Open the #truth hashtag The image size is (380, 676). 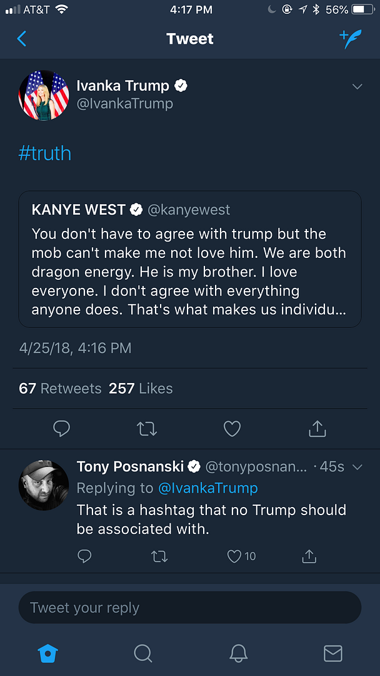[x=45, y=153]
